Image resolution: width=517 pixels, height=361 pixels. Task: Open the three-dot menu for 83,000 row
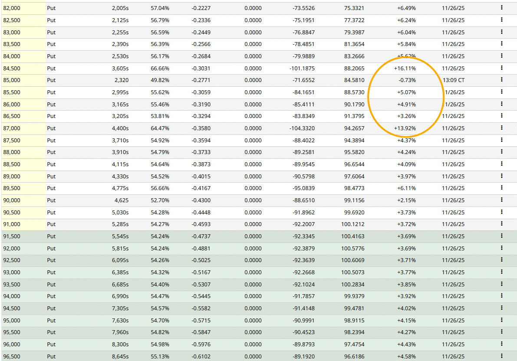(x=501, y=32)
